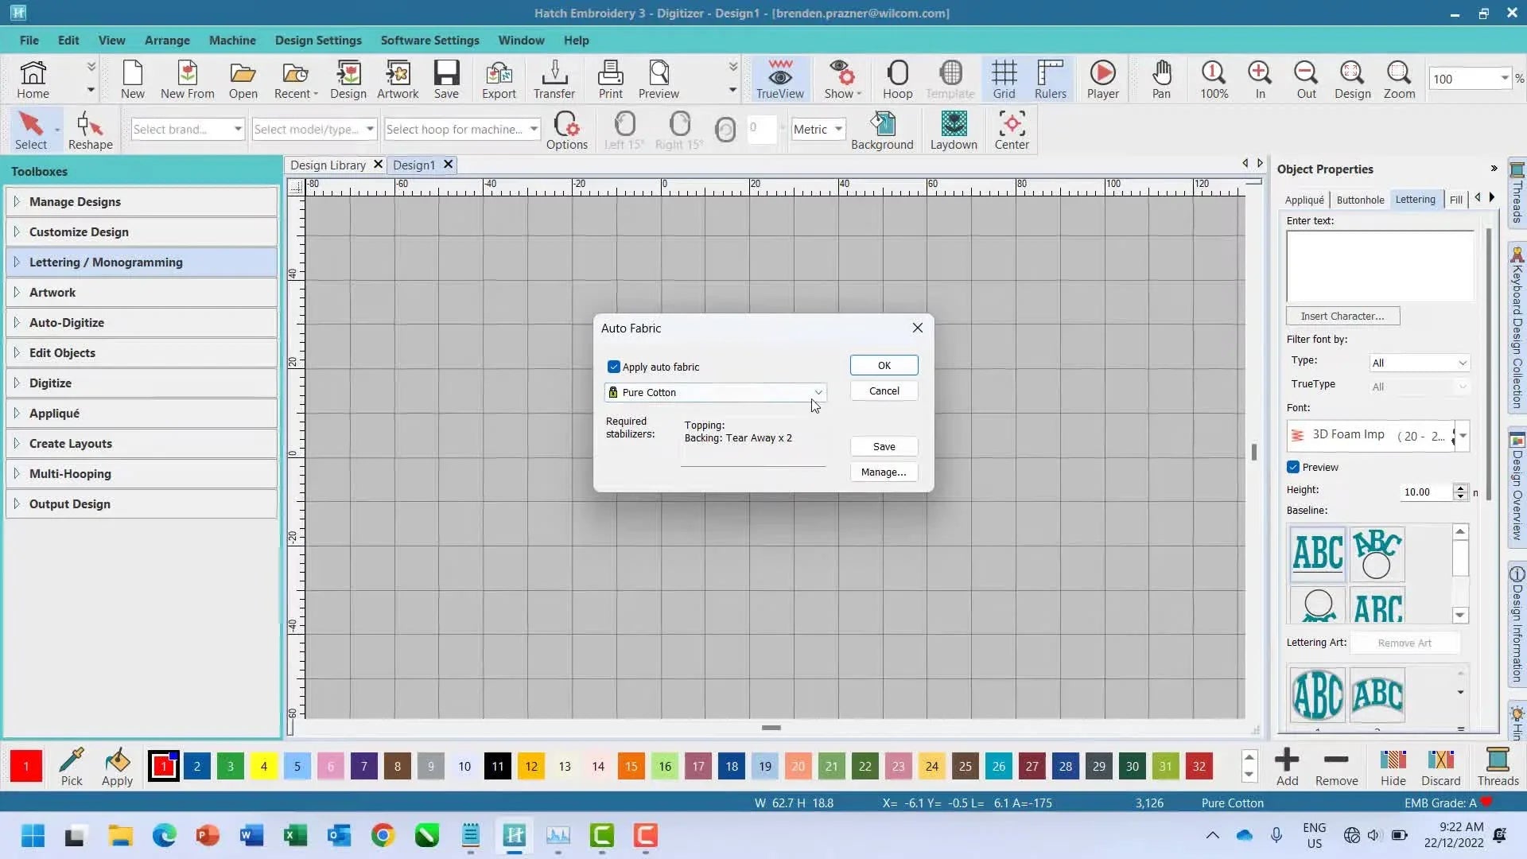The image size is (1527, 859).
Task: Switch to the Design Library tab
Action: pos(328,165)
